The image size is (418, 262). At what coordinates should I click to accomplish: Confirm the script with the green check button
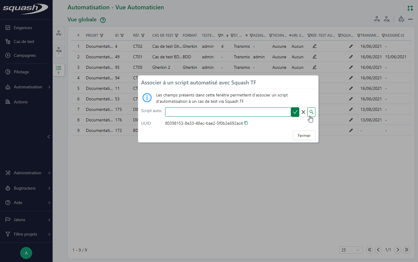coord(295,112)
